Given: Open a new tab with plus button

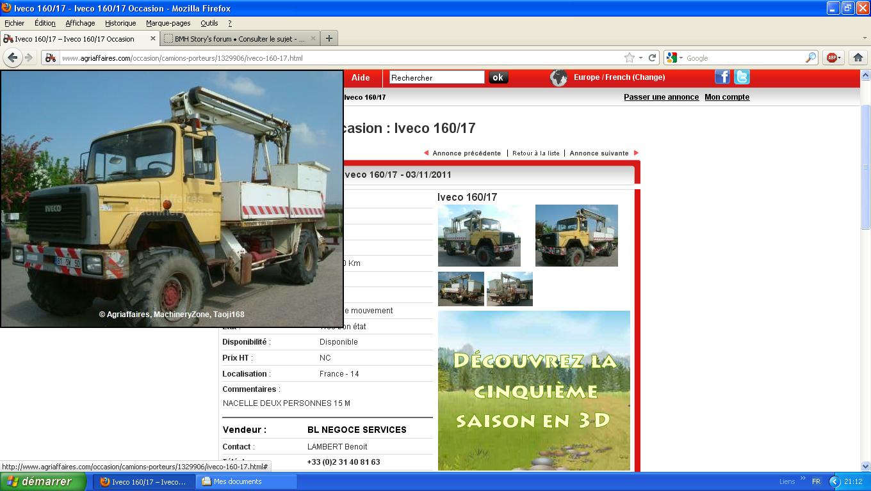Looking at the screenshot, I should [x=329, y=38].
